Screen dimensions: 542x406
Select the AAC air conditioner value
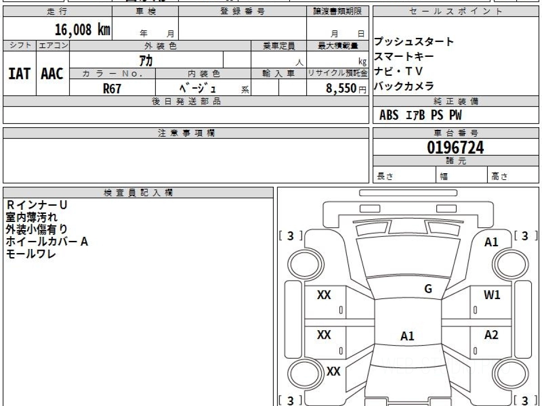[x=52, y=74]
